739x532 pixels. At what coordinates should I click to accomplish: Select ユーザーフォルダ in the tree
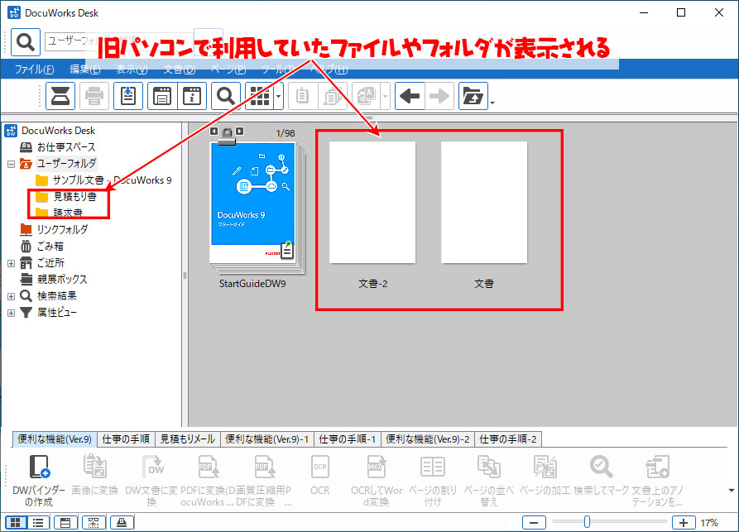click(x=66, y=164)
